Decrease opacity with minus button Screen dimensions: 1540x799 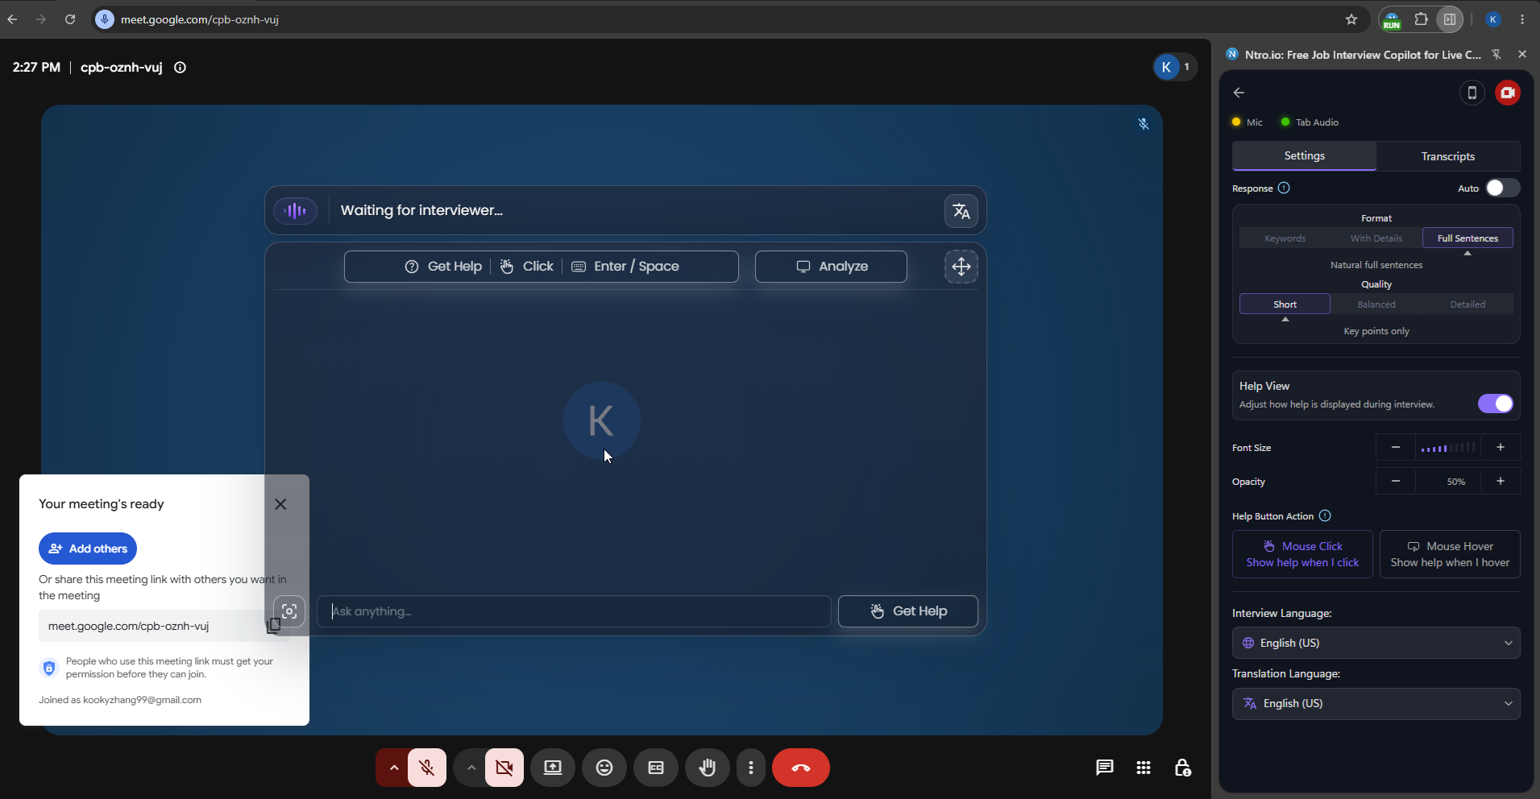pos(1396,482)
